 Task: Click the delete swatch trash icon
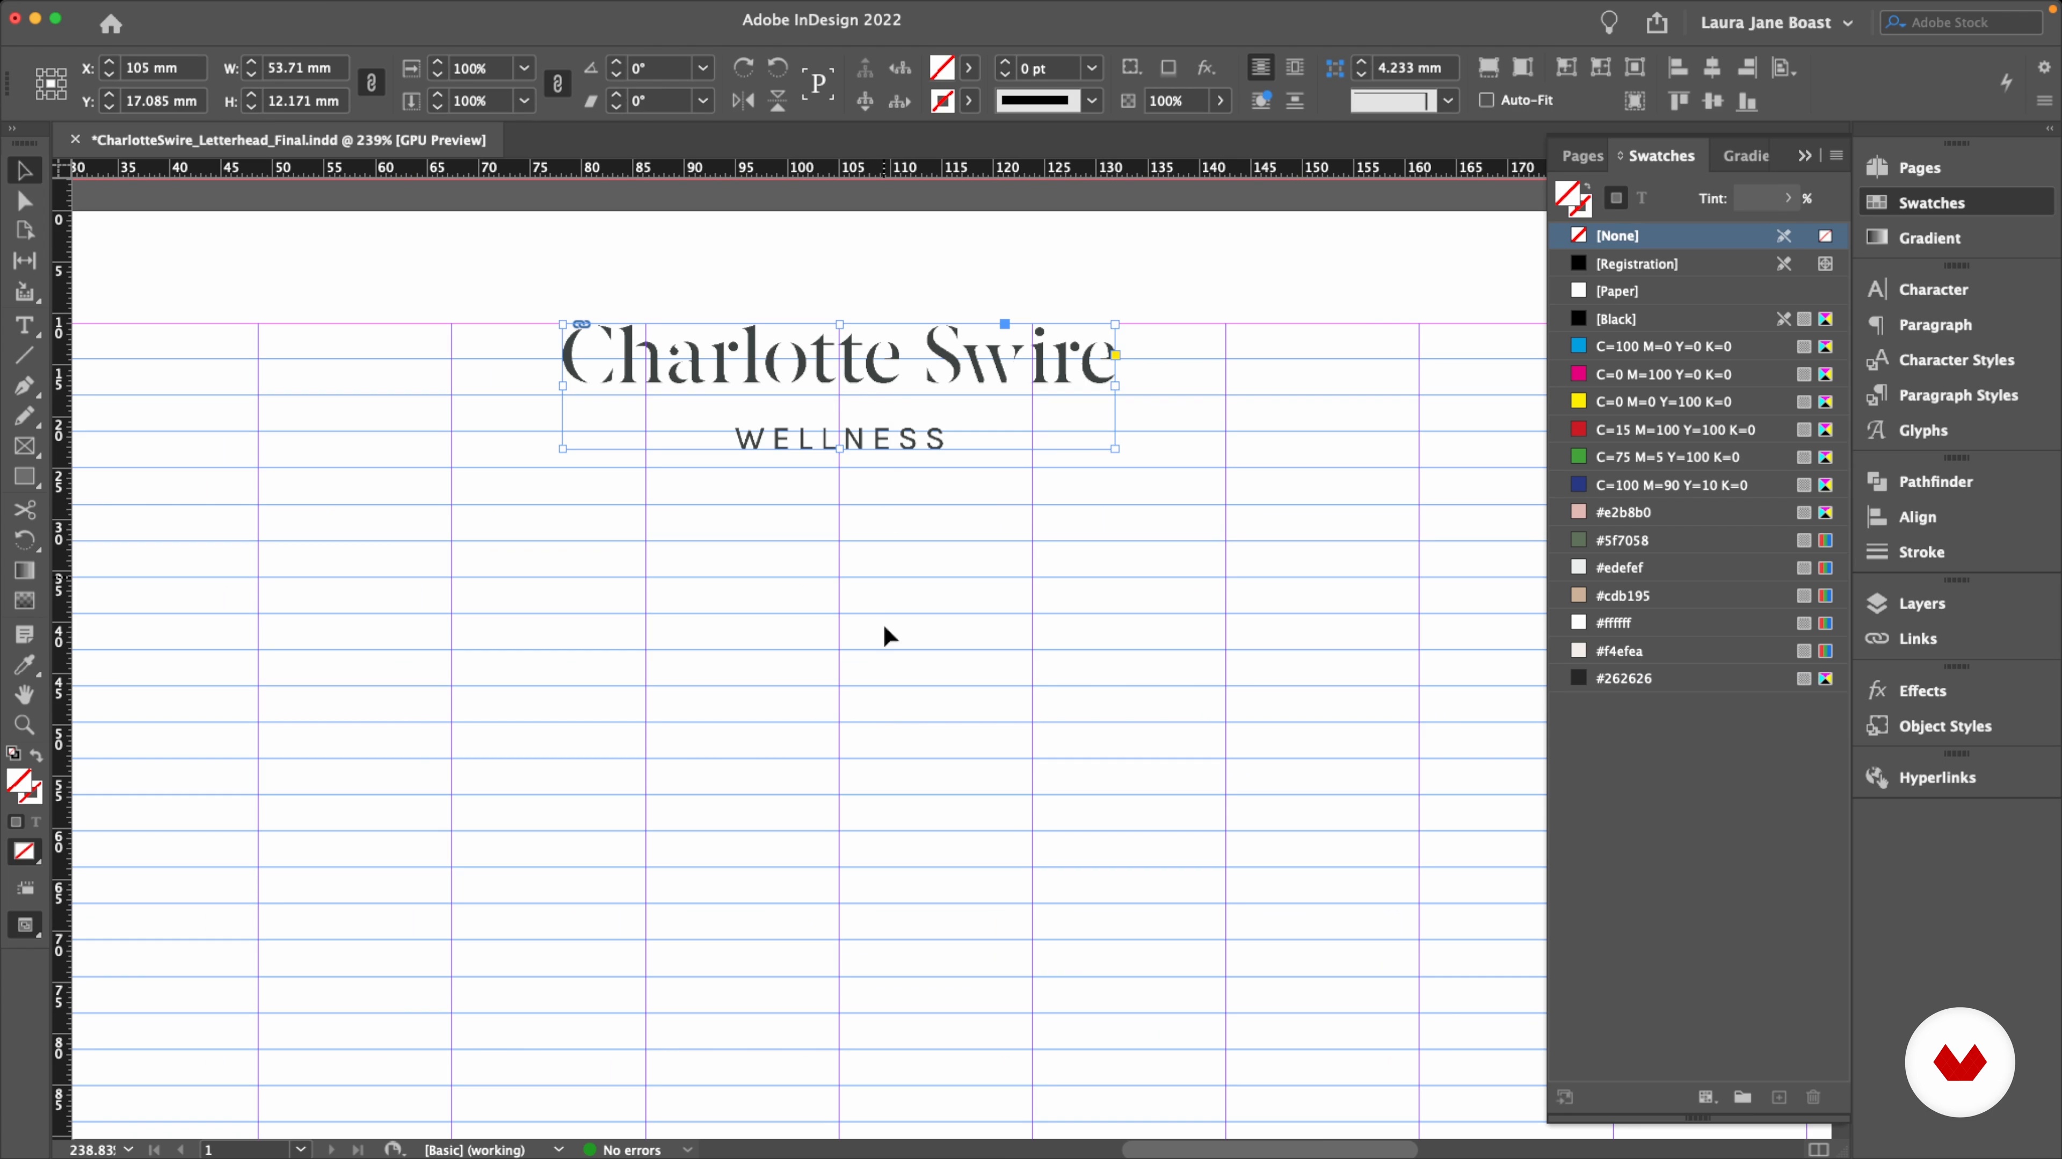(x=1814, y=1097)
